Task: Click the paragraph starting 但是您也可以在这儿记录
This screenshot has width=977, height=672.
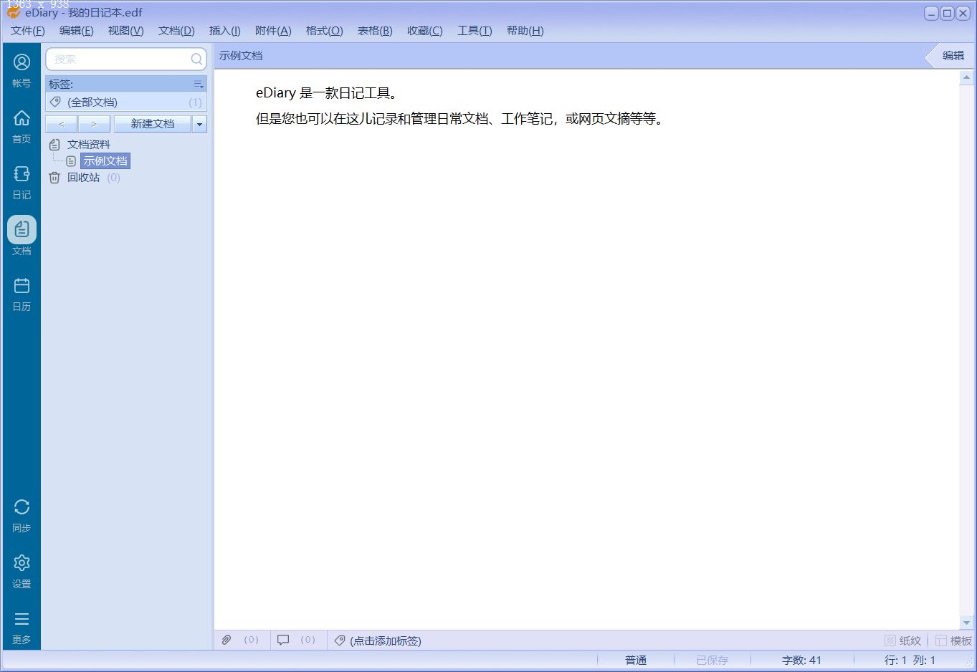Action: (x=461, y=119)
